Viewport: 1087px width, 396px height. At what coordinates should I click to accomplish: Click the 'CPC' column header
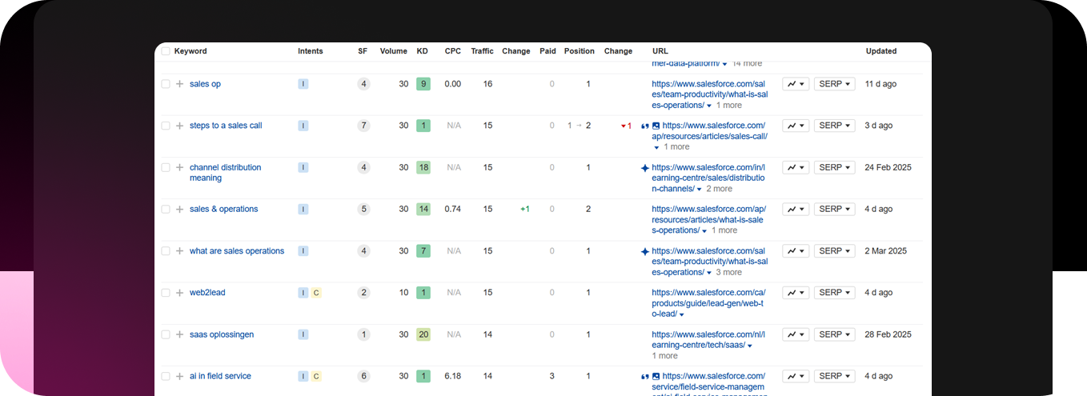click(453, 51)
